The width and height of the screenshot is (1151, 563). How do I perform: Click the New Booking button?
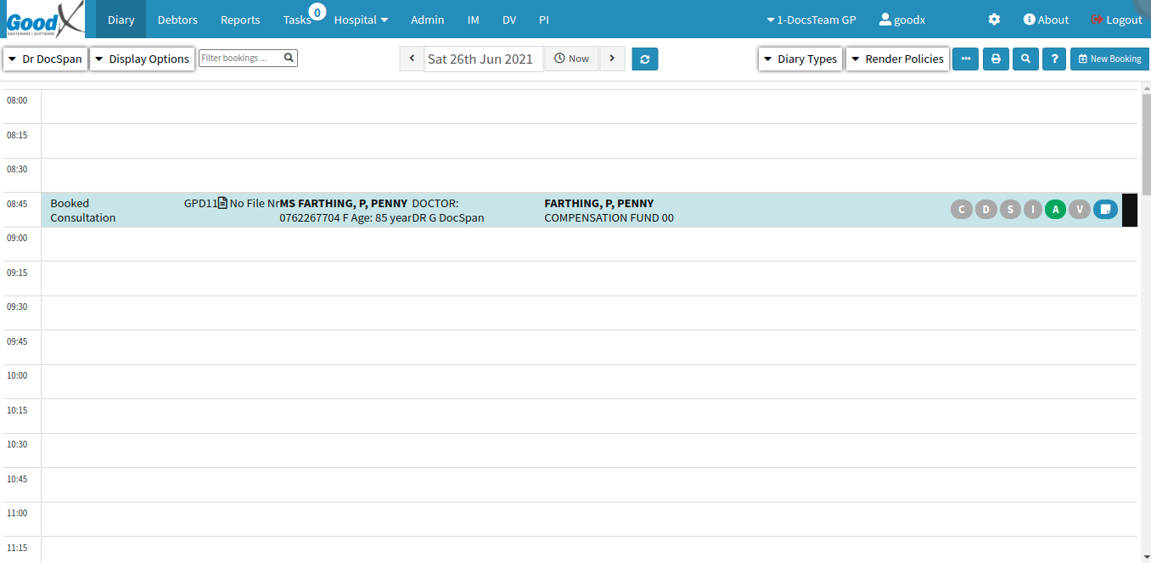[1109, 59]
